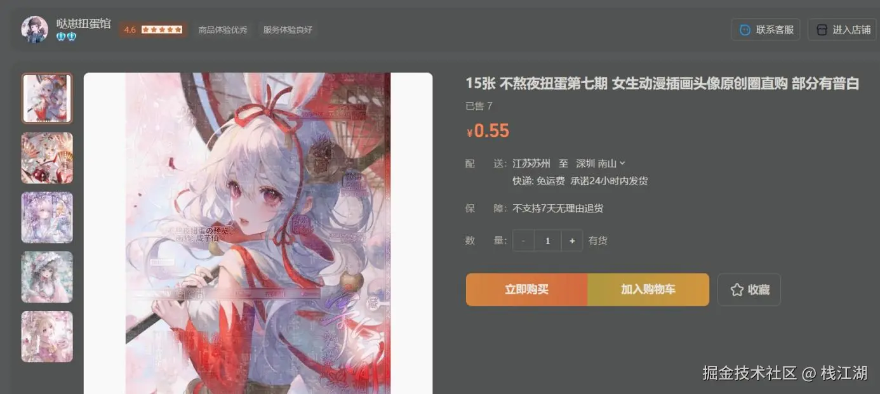Click the shop storefront icon
Viewport: 880px width, 394px height.
point(822,30)
